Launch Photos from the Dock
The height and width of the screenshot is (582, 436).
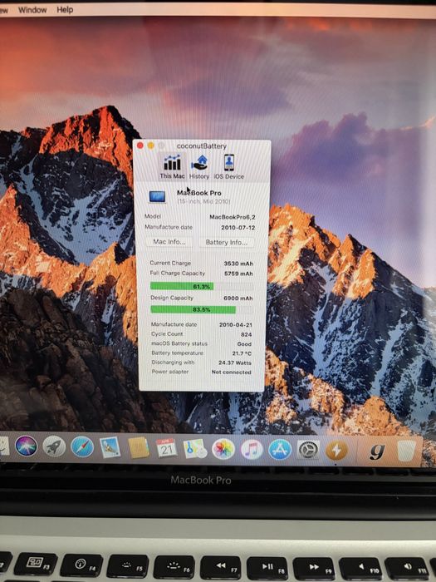(223, 449)
